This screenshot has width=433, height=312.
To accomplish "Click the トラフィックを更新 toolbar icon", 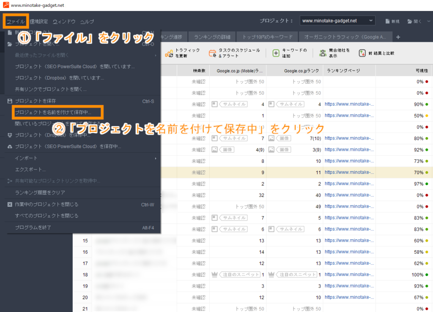I will tap(169, 53).
